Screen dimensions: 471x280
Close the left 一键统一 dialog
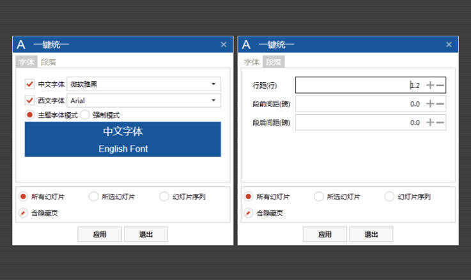click(x=224, y=45)
